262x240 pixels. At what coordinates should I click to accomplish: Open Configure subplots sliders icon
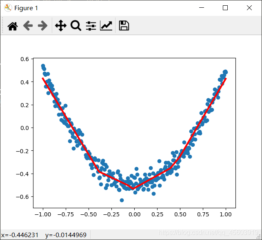click(x=91, y=26)
